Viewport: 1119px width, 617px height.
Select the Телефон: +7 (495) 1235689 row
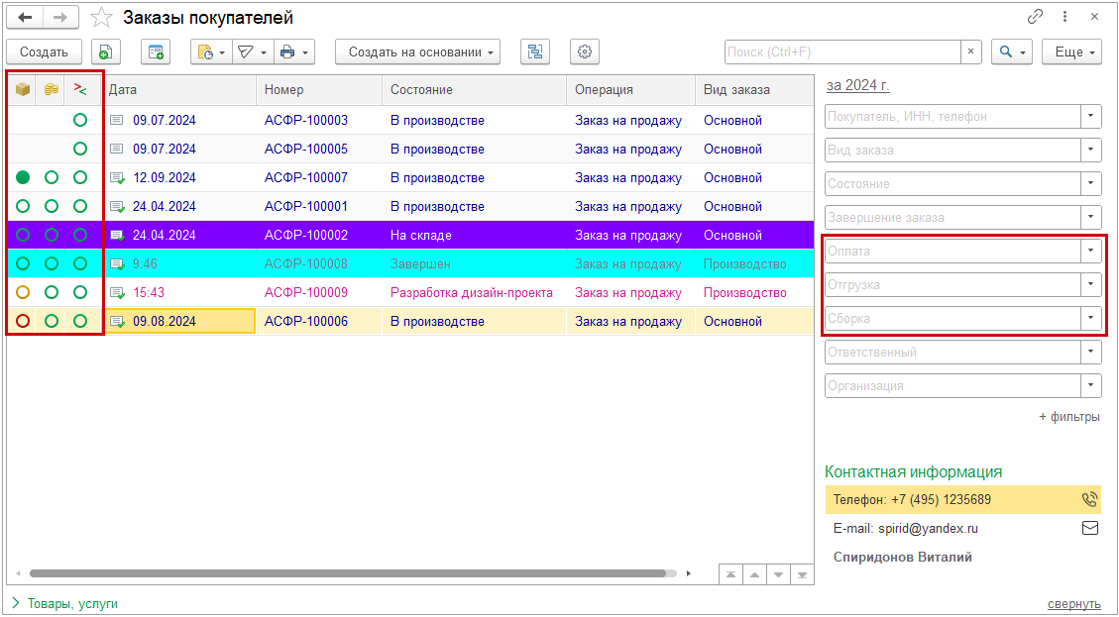(x=962, y=500)
